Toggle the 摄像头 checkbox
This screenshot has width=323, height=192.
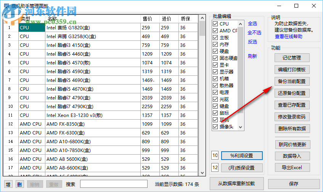point(215,127)
